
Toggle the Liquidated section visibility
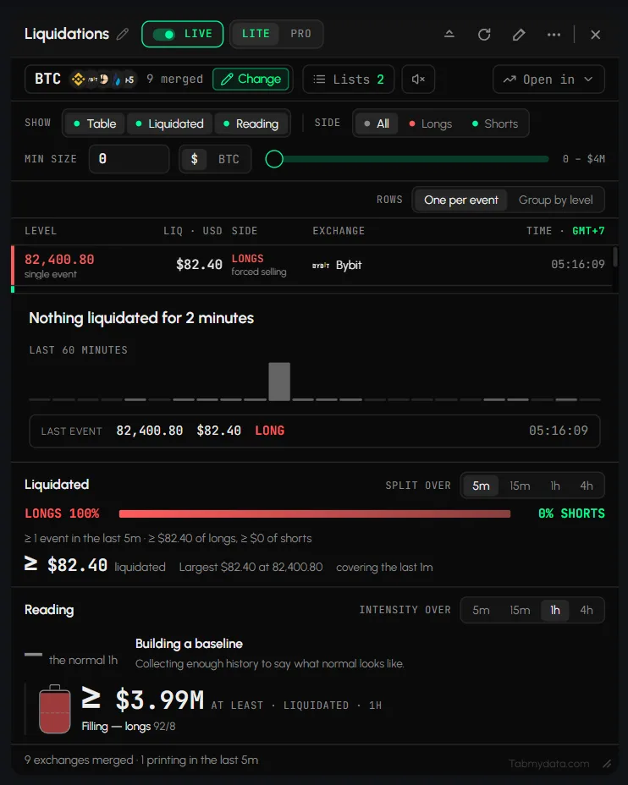pos(169,124)
